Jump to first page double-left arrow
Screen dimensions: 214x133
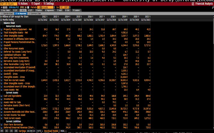point(2,131)
